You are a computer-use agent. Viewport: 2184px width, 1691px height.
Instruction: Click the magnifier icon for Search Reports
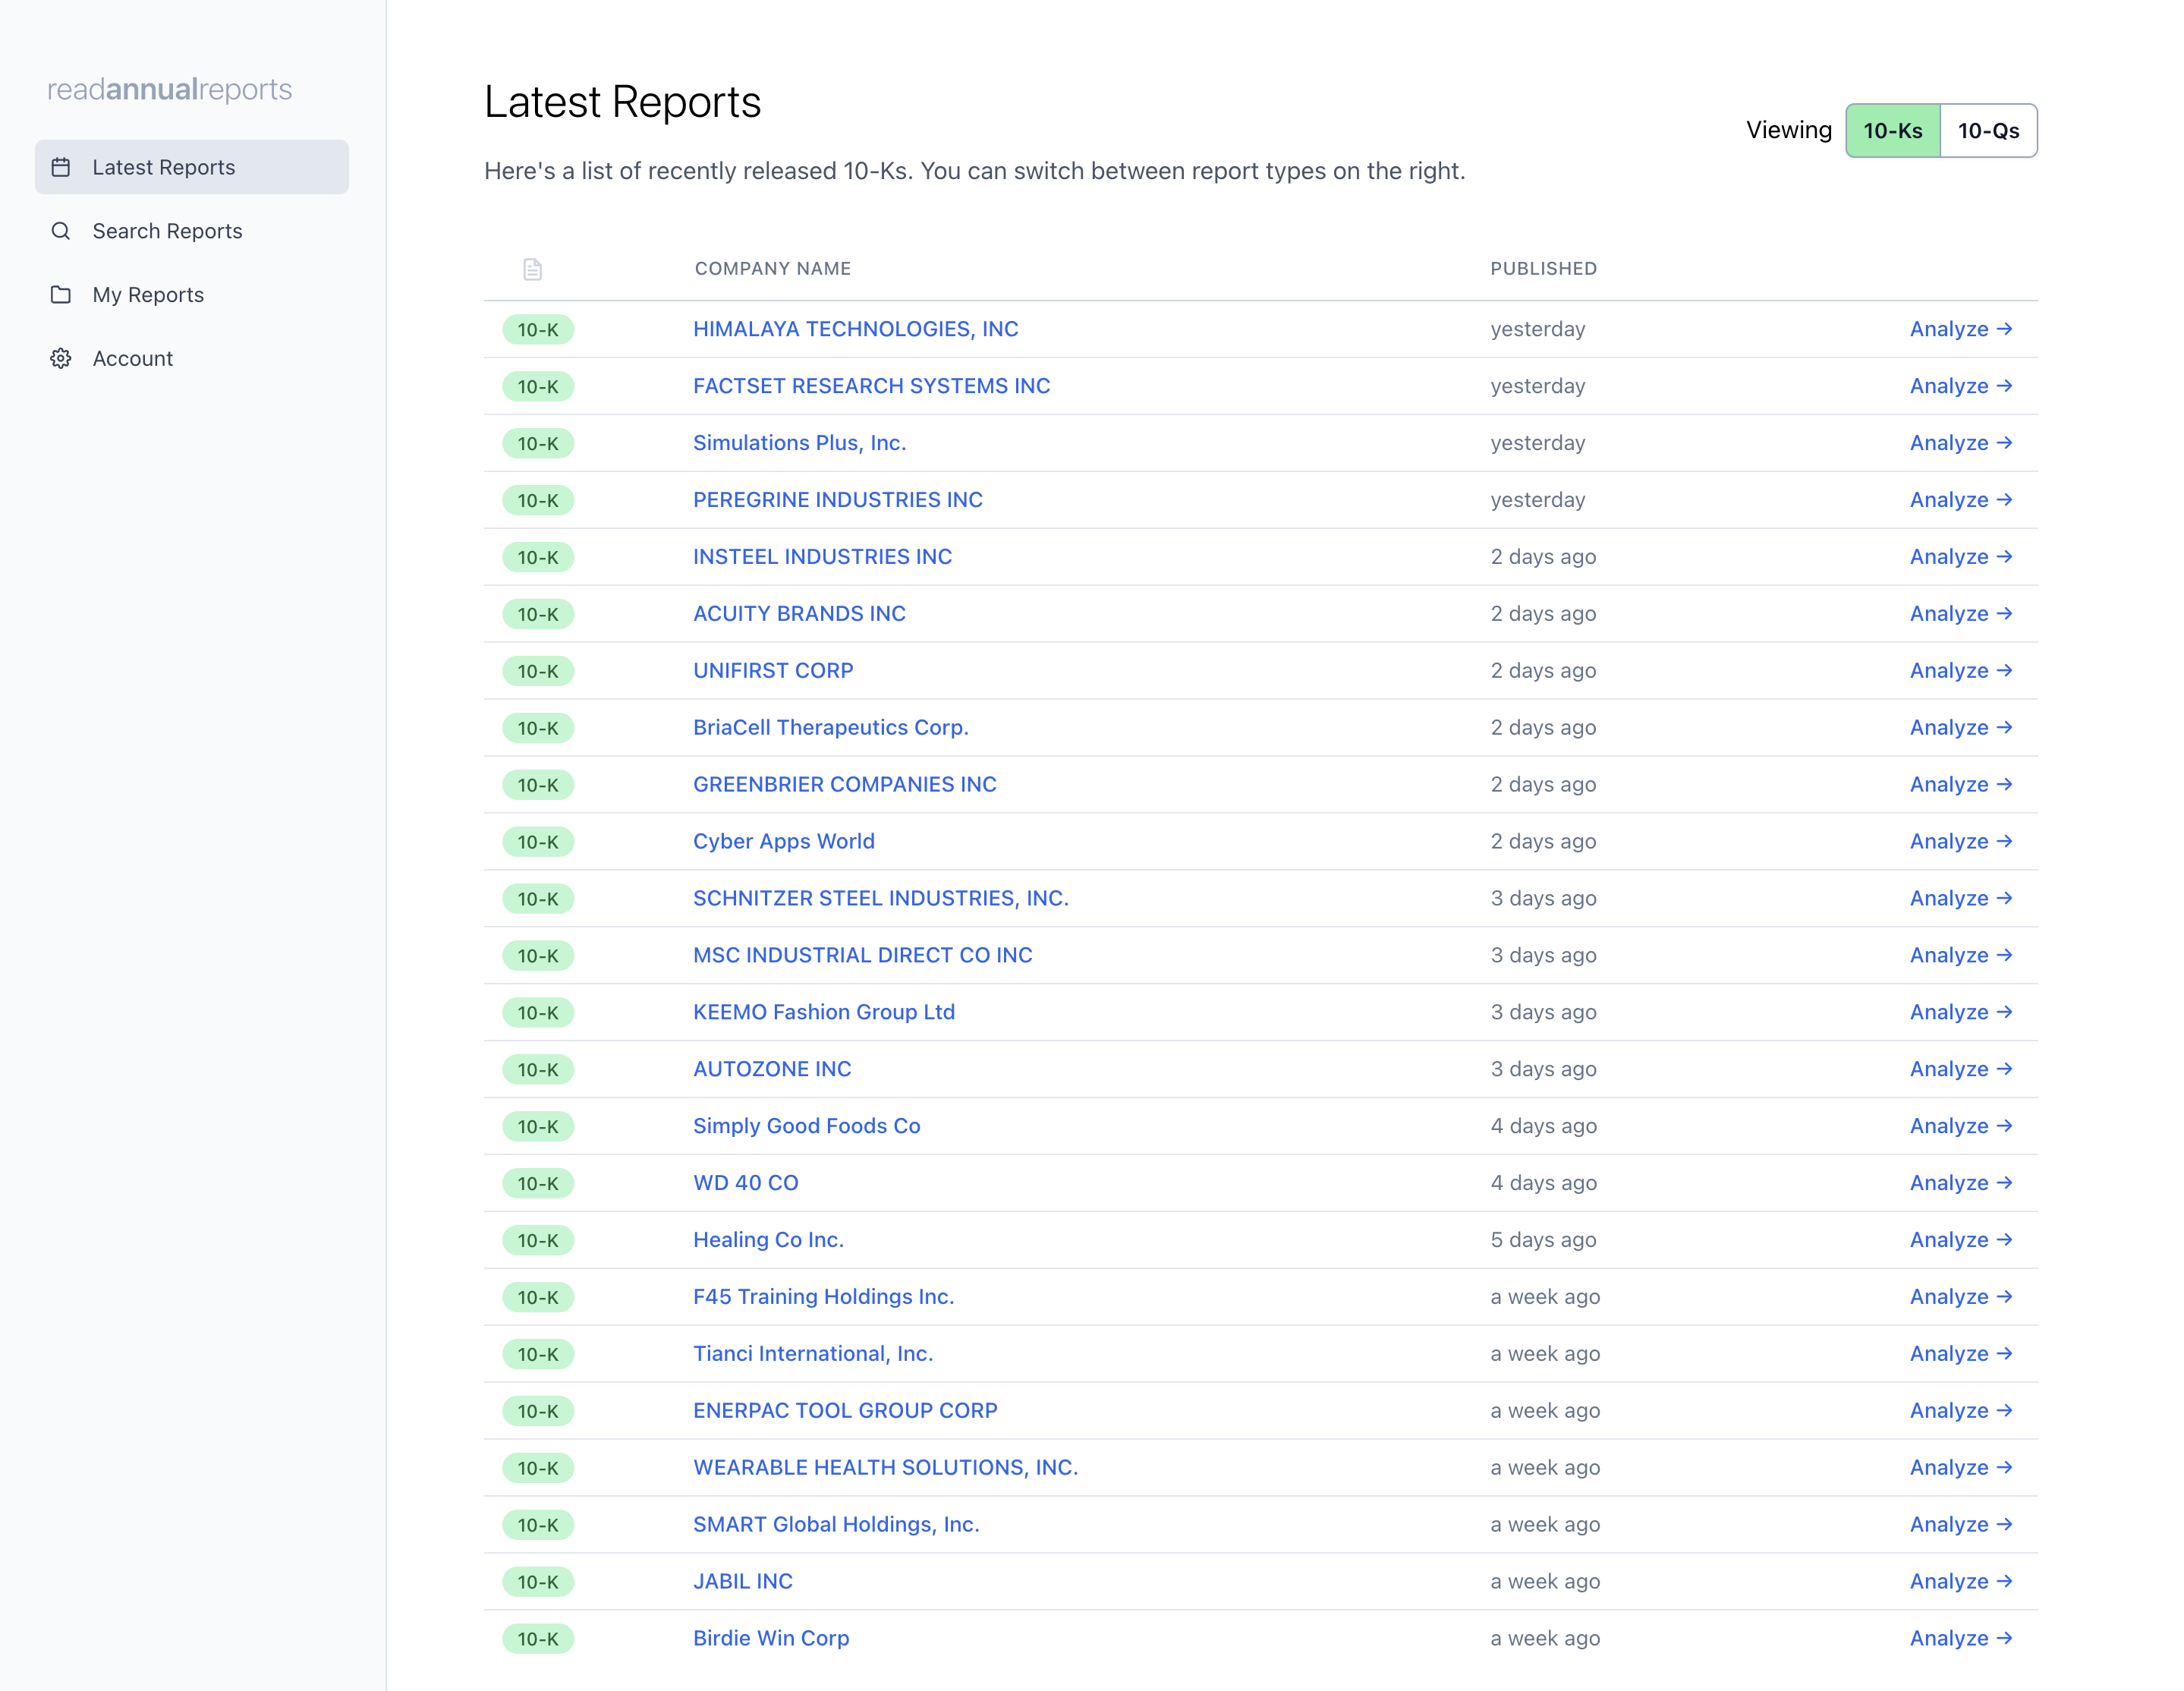[x=61, y=231]
